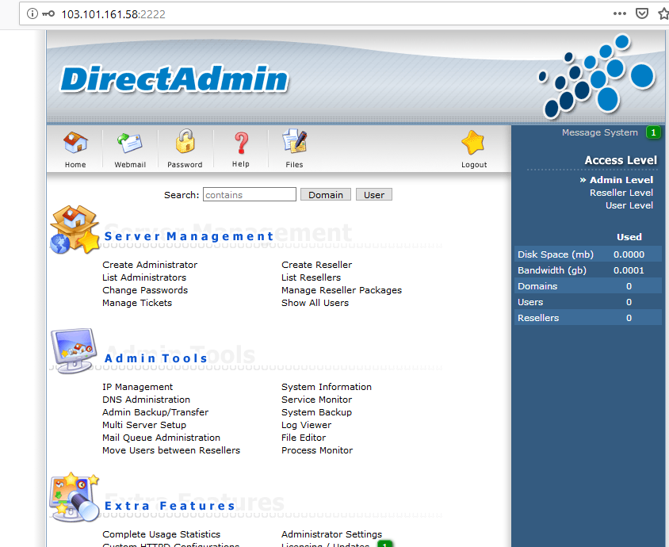Open the Password padlock icon
The image size is (669, 547).
pyautogui.click(x=185, y=141)
